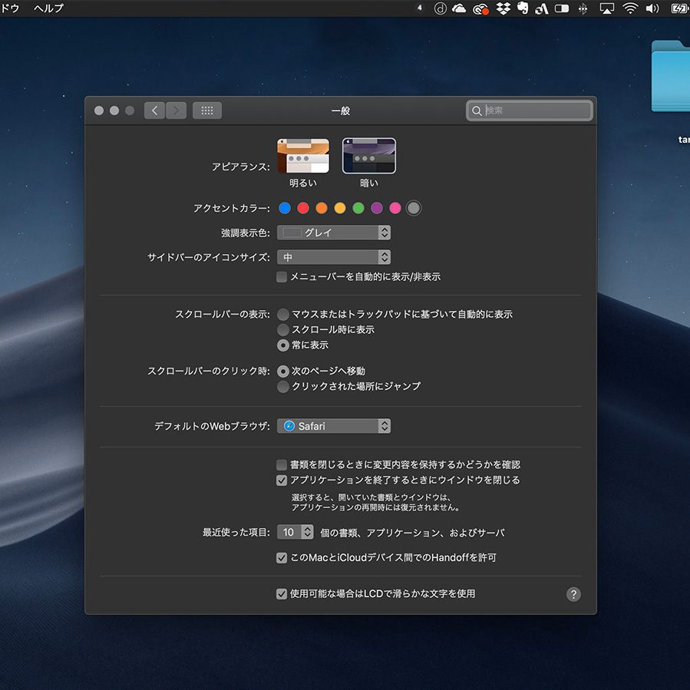
Task: Select スクロール時に表示 radio button
Action: click(283, 329)
